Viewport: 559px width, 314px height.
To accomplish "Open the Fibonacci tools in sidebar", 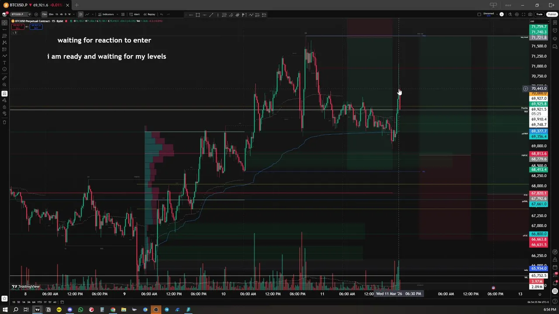I will (x=4, y=36).
